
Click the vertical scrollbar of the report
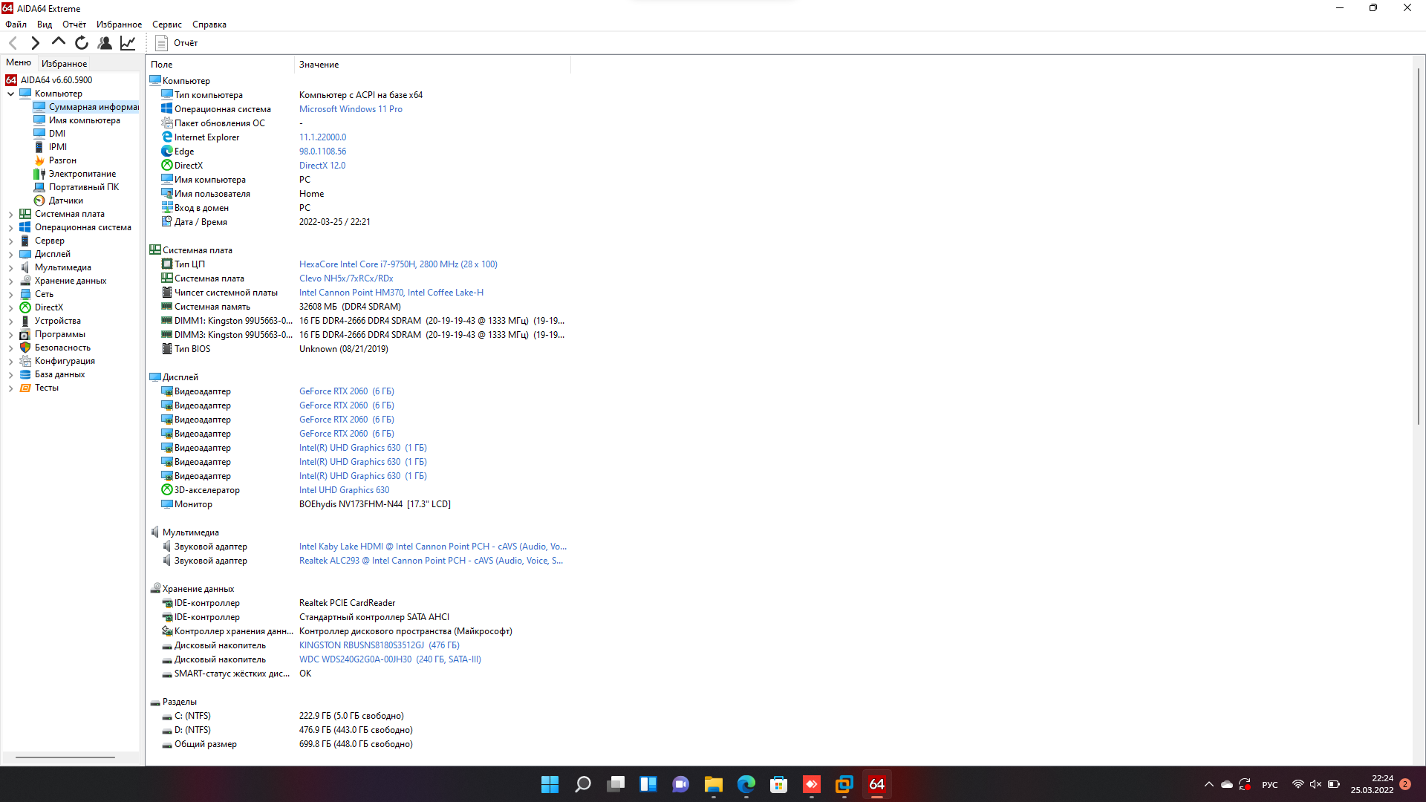(x=1419, y=247)
